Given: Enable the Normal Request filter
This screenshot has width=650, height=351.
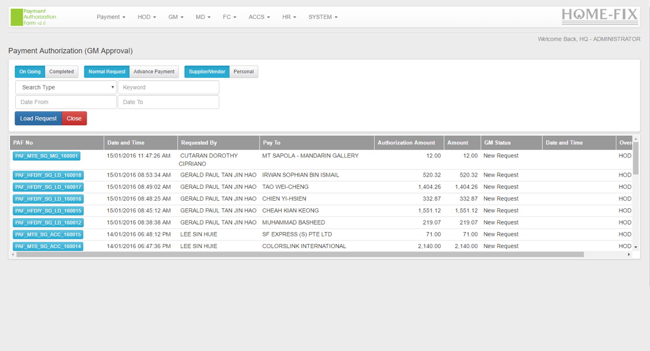Looking at the screenshot, I should coord(106,71).
